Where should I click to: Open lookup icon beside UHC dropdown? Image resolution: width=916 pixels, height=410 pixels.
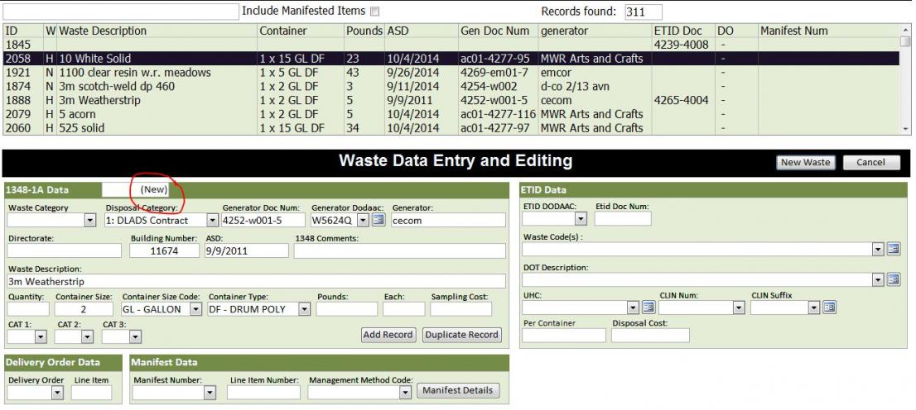tap(648, 307)
